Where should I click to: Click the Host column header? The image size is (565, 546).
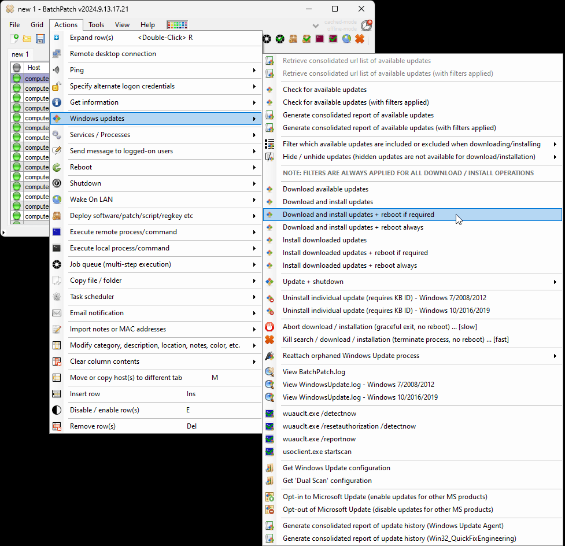pos(34,68)
